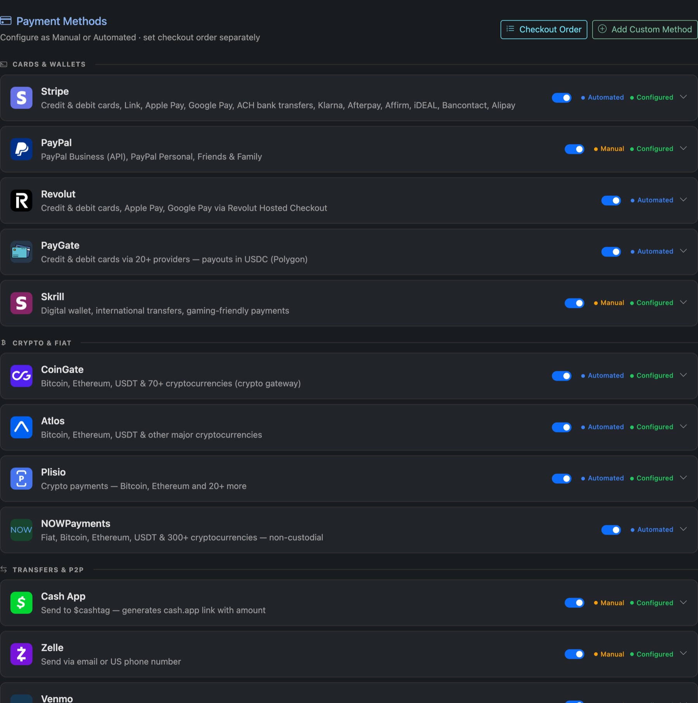The image size is (698, 703).
Task: Click the Atlos method name
Action: pos(53,421)
